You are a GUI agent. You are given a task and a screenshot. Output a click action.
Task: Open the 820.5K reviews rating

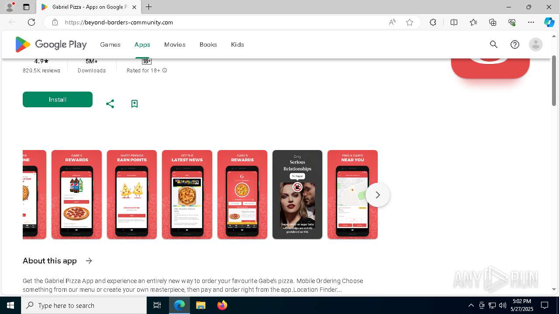click(41, 66)
